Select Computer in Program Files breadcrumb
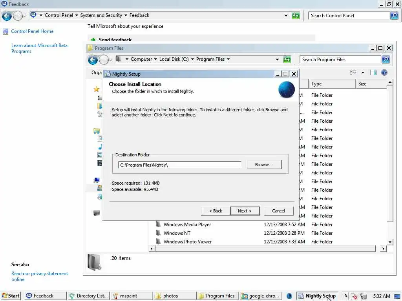 (141, 59)
